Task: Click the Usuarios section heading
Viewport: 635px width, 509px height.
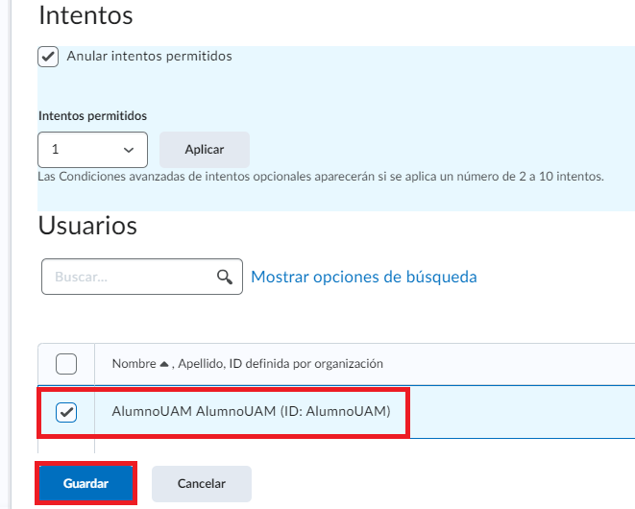Action: pyautogui.click(x=87, y=226)
